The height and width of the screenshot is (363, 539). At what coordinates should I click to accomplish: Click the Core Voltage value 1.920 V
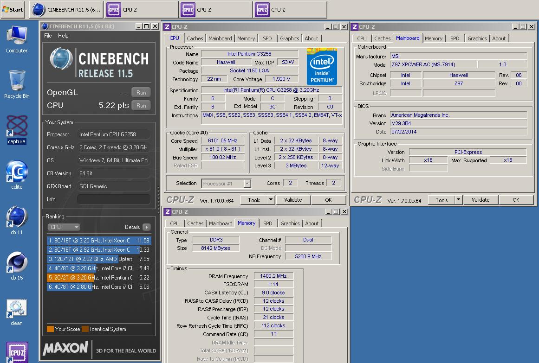click(x=281, y=79)
